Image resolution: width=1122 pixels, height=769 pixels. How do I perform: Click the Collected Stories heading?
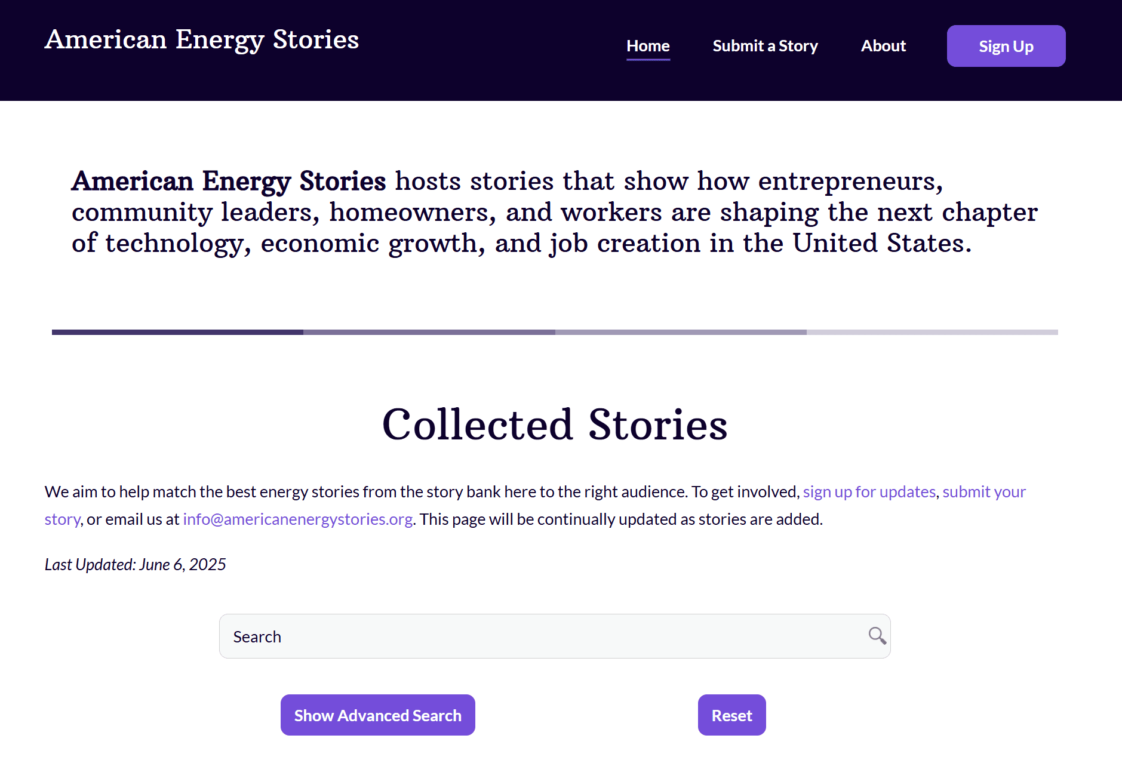tap(555, 425)
